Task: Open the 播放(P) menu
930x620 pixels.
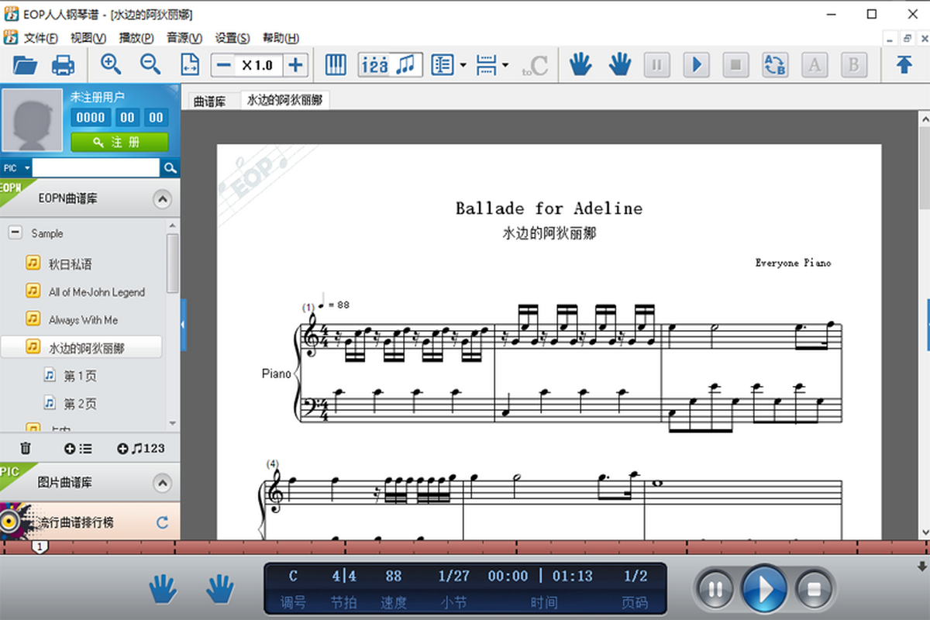Action: (136, 38)
